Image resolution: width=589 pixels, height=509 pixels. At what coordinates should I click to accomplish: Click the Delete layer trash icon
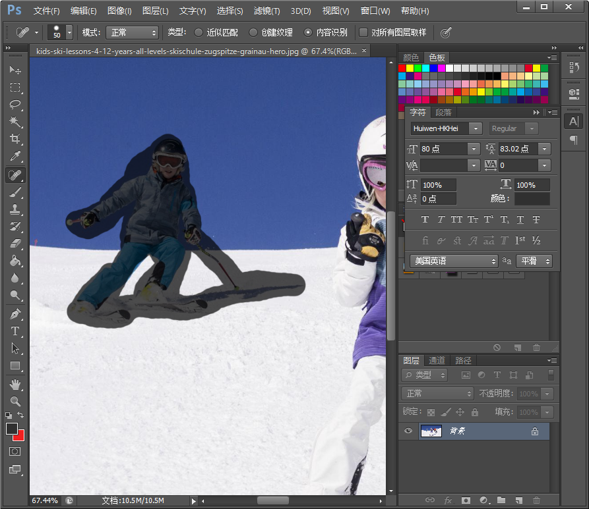click(x=536, y=500)
